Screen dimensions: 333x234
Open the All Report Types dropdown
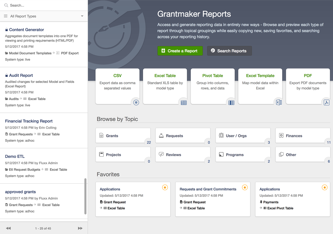[x=82, y=16]
